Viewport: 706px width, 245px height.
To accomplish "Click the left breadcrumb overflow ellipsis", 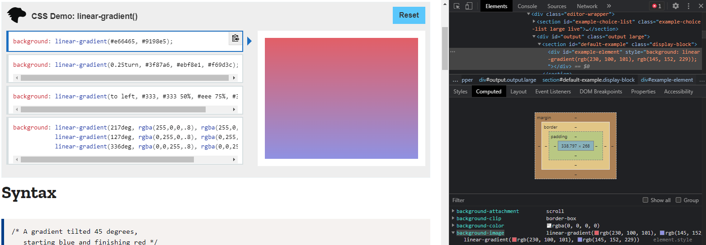I will 455,80.
